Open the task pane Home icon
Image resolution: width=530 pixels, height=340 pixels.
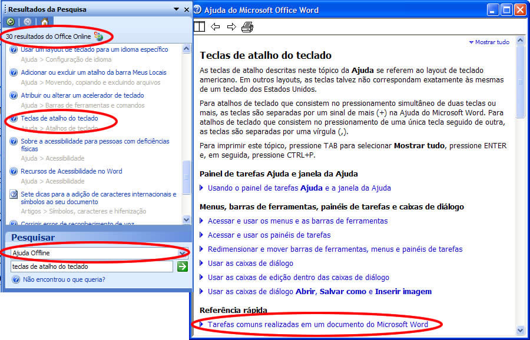[x=44, y=22]
